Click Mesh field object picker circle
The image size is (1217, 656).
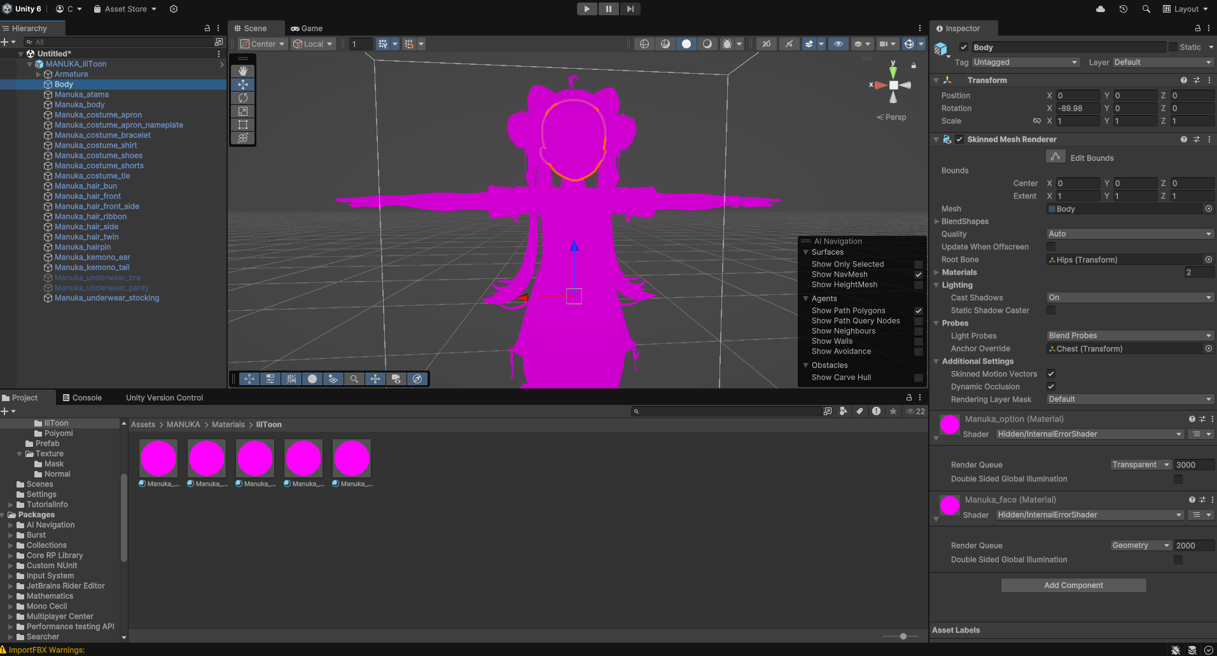click(1208, 208)
